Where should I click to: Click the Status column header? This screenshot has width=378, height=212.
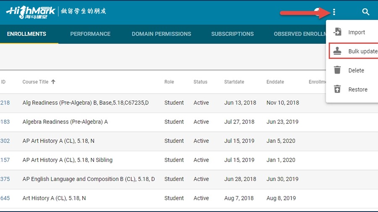coord(200,82)
